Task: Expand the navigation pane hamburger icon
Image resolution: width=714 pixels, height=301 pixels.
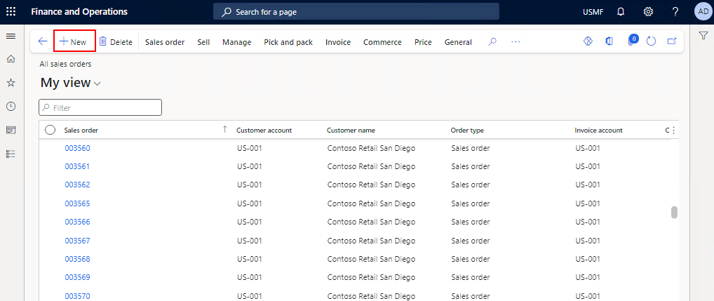Action: coord(11,36)
